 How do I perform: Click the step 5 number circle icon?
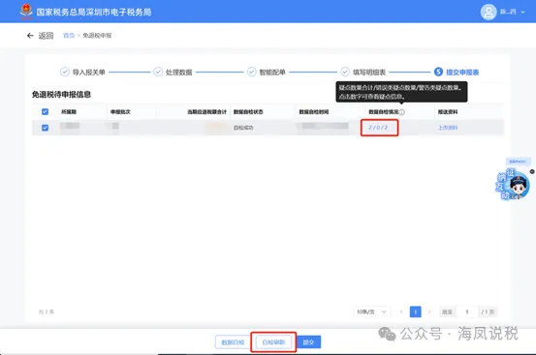point(438,72)
